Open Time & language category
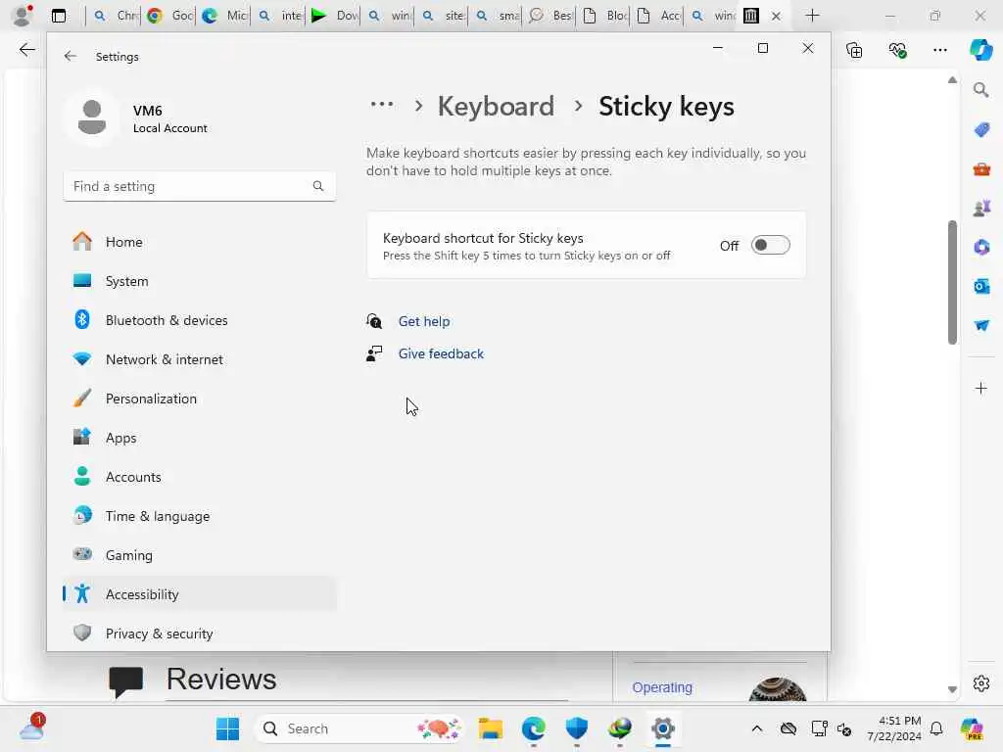Image resolution: width=1003 pixels, height=752 pixels. pyautogui.click(x=199, y=515)
